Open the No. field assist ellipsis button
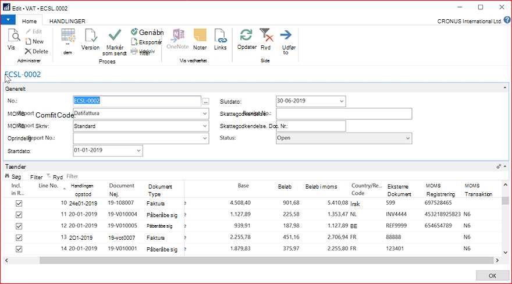The height and width of the screenshot is (284, 512). pyautogui.click(x=206, y=101)
